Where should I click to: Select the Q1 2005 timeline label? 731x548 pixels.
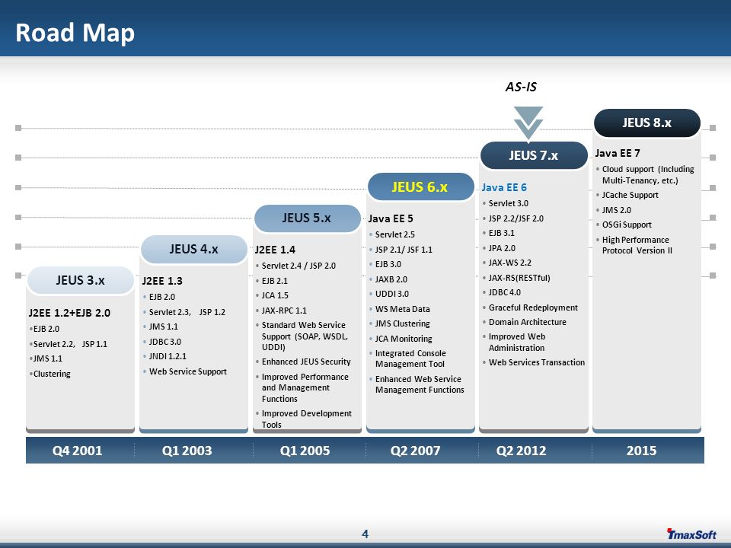click(305, 450)
